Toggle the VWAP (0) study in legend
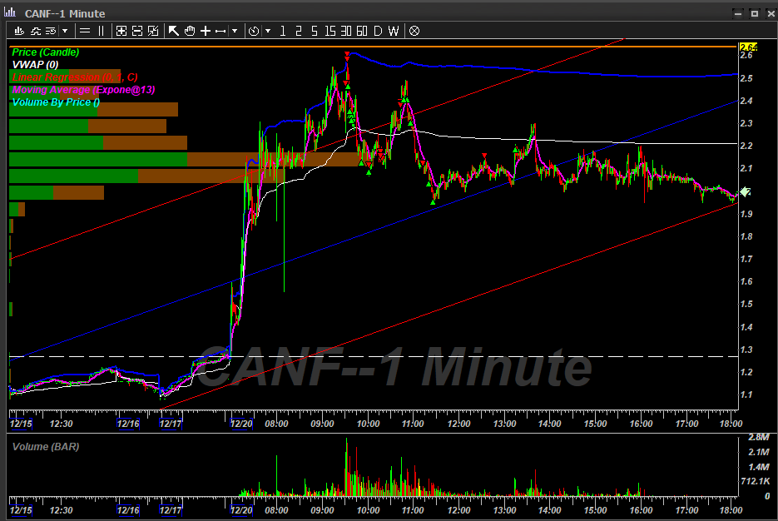The image size is (778, 521). click(x=36, y=64)
